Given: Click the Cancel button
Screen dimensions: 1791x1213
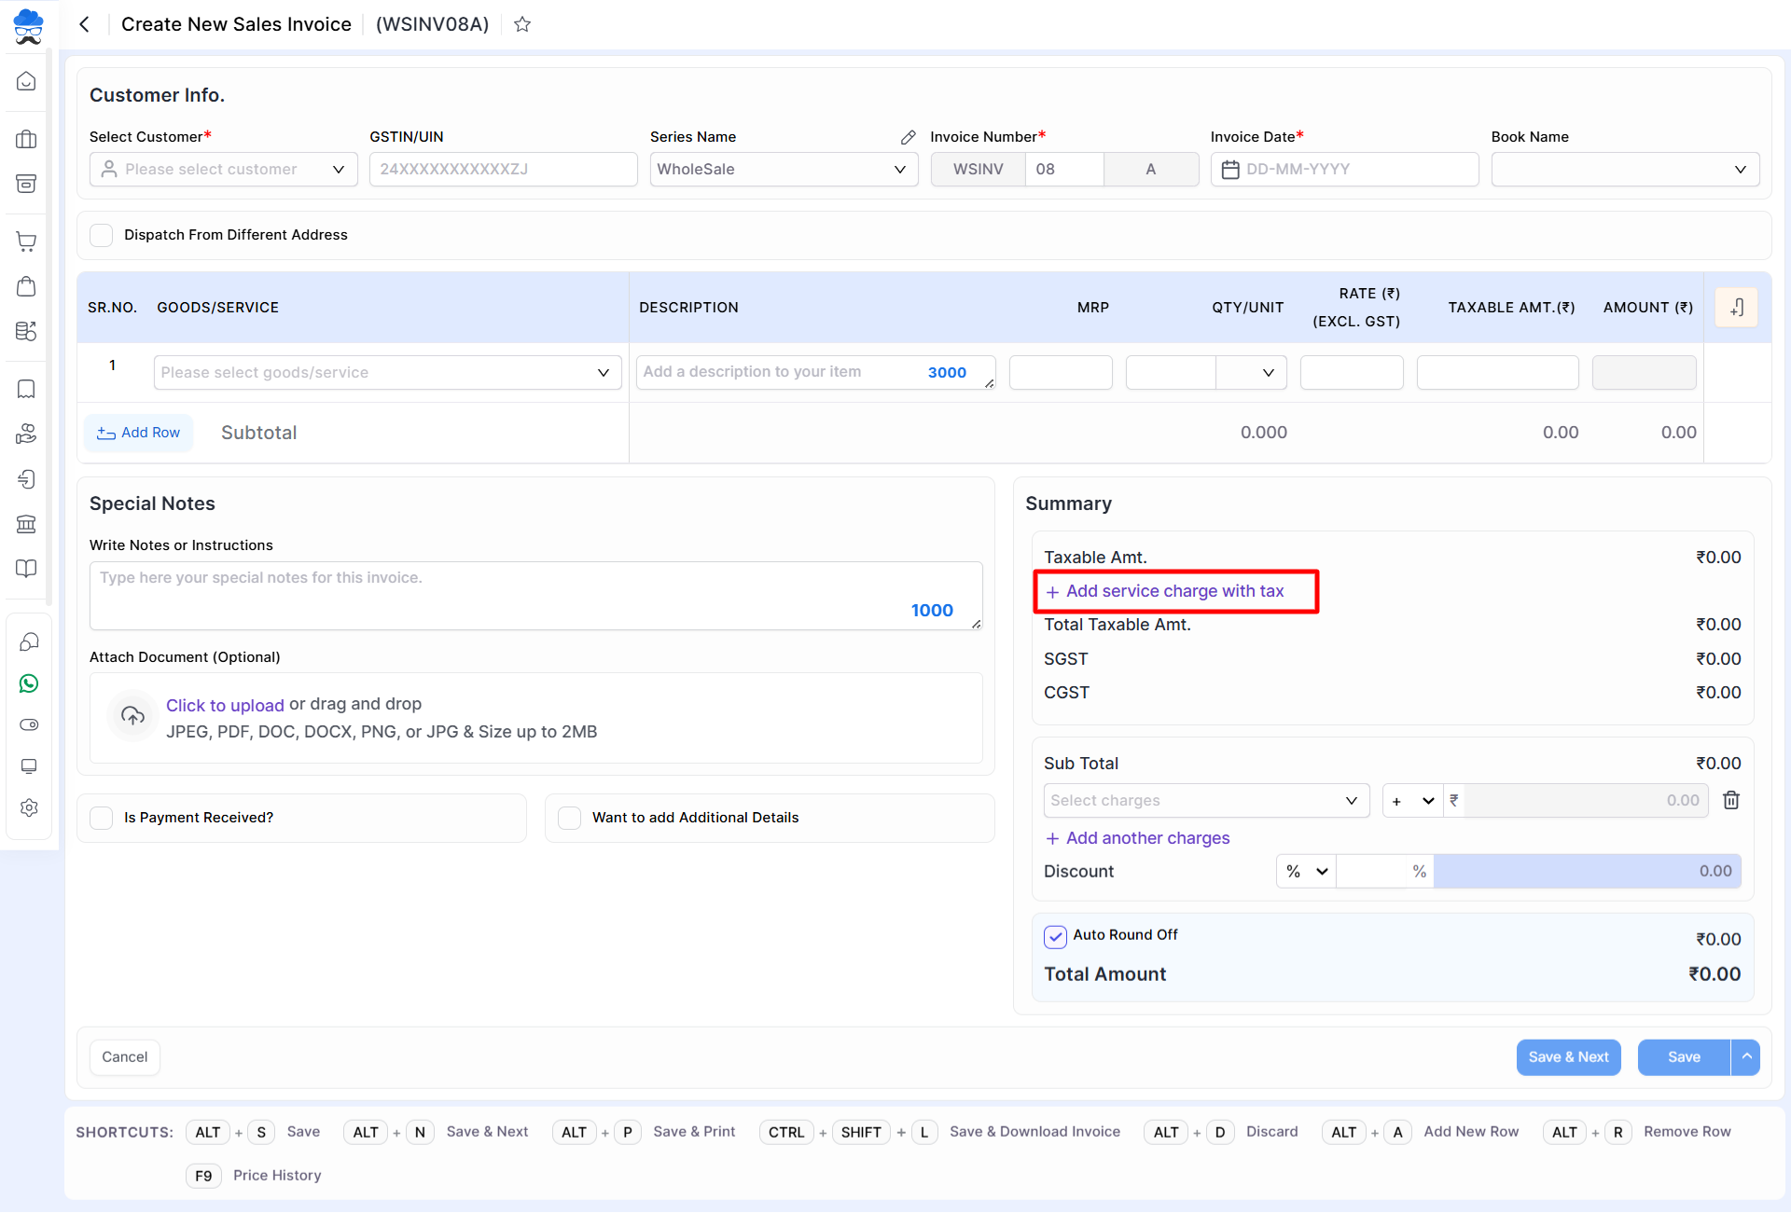Looking at the screenshot, I should [124, 1057].
